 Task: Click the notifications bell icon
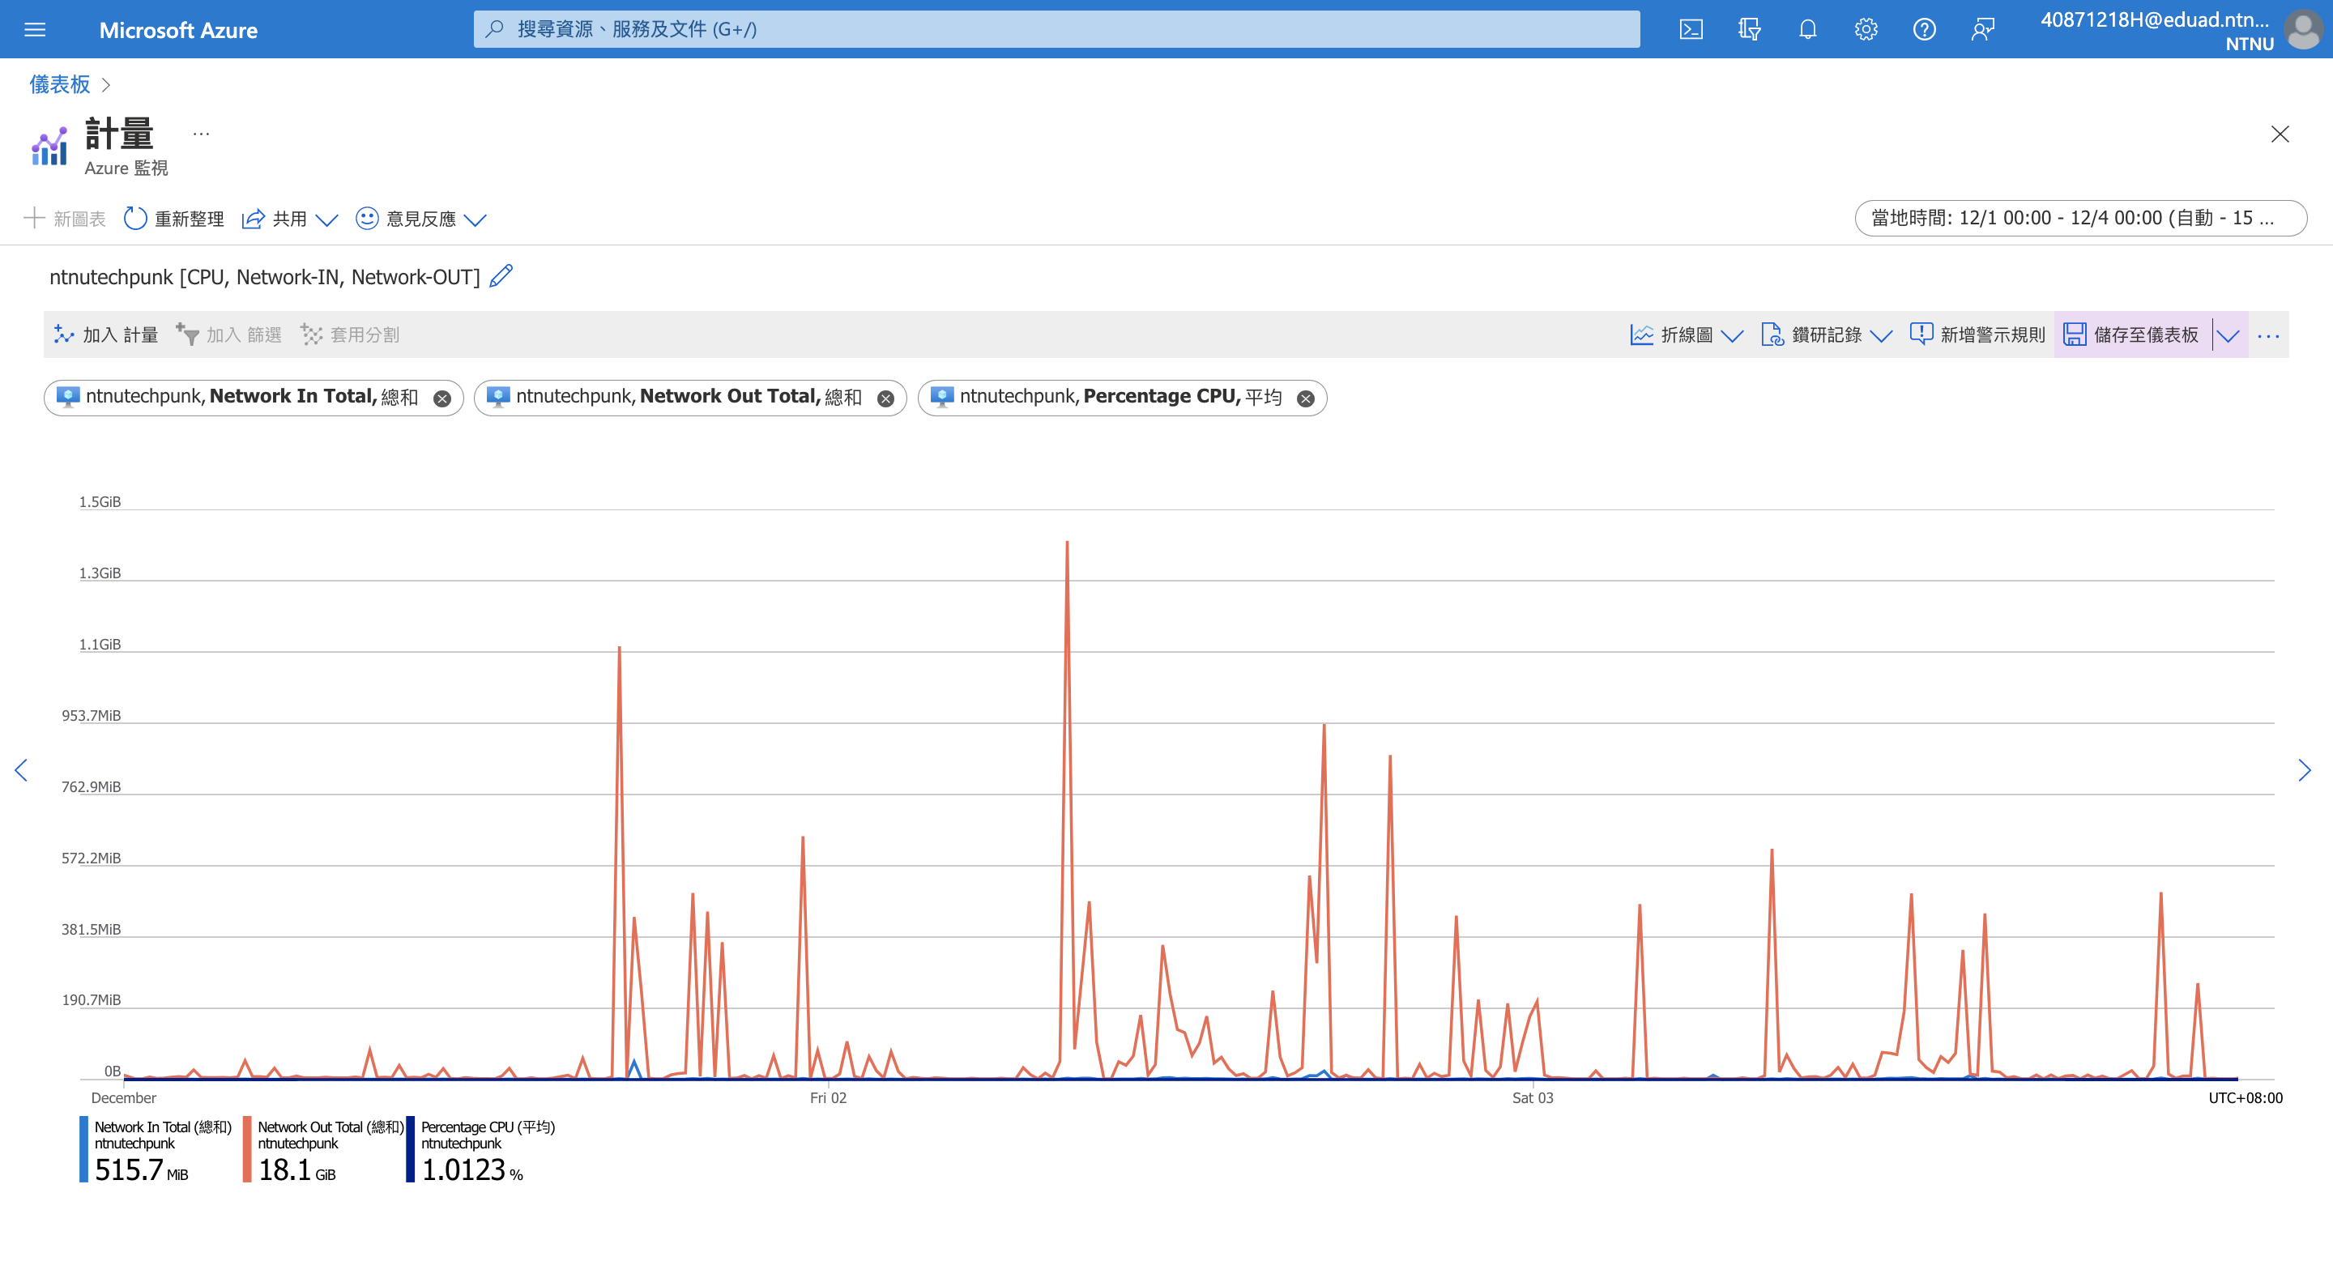click(1806, 29)
